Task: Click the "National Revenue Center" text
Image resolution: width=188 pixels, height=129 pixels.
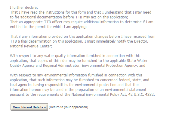Action: [30, 46]
